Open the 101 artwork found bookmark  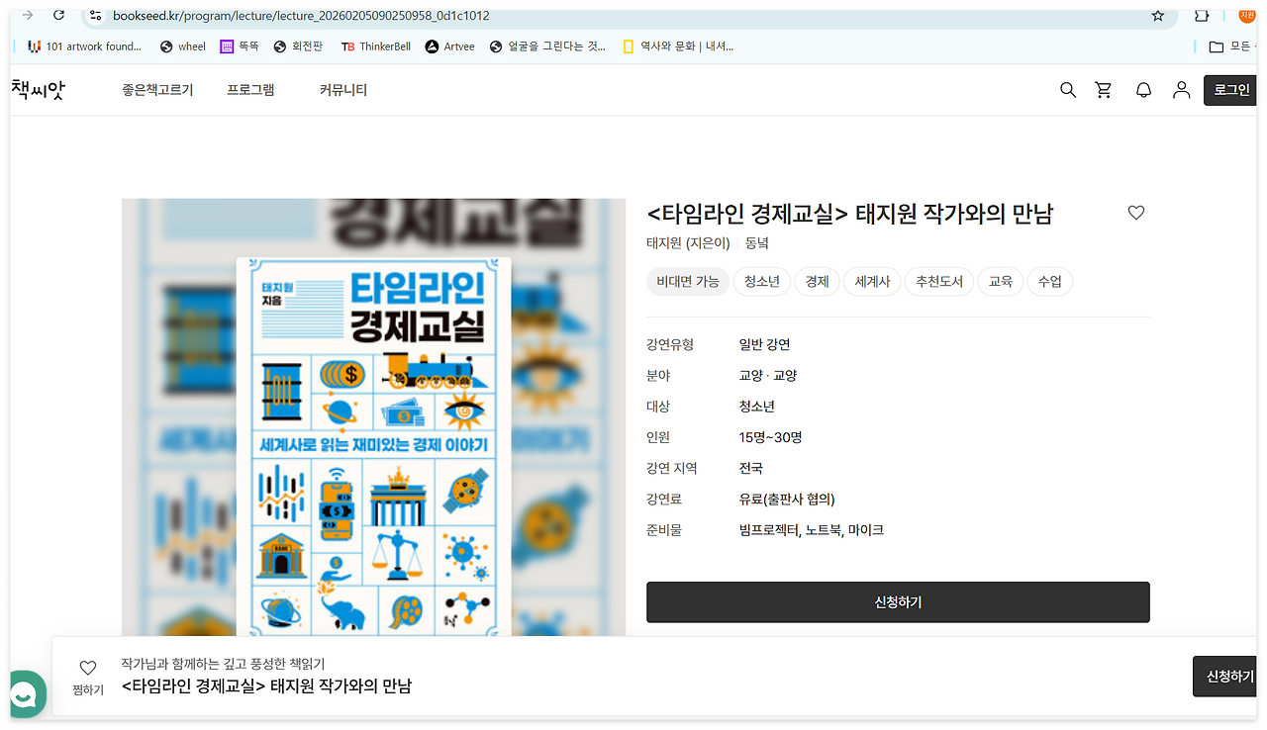click(84, 46)
